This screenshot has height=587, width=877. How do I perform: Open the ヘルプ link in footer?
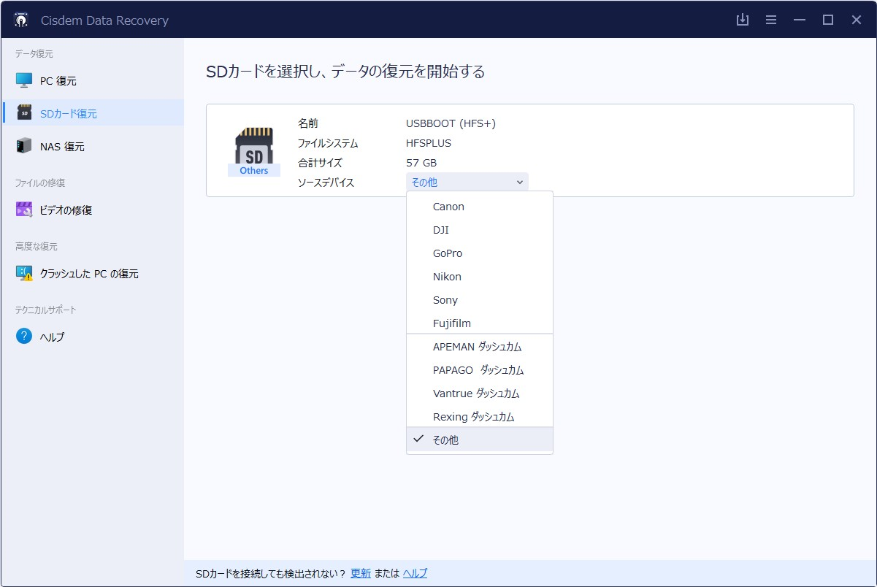415,573
